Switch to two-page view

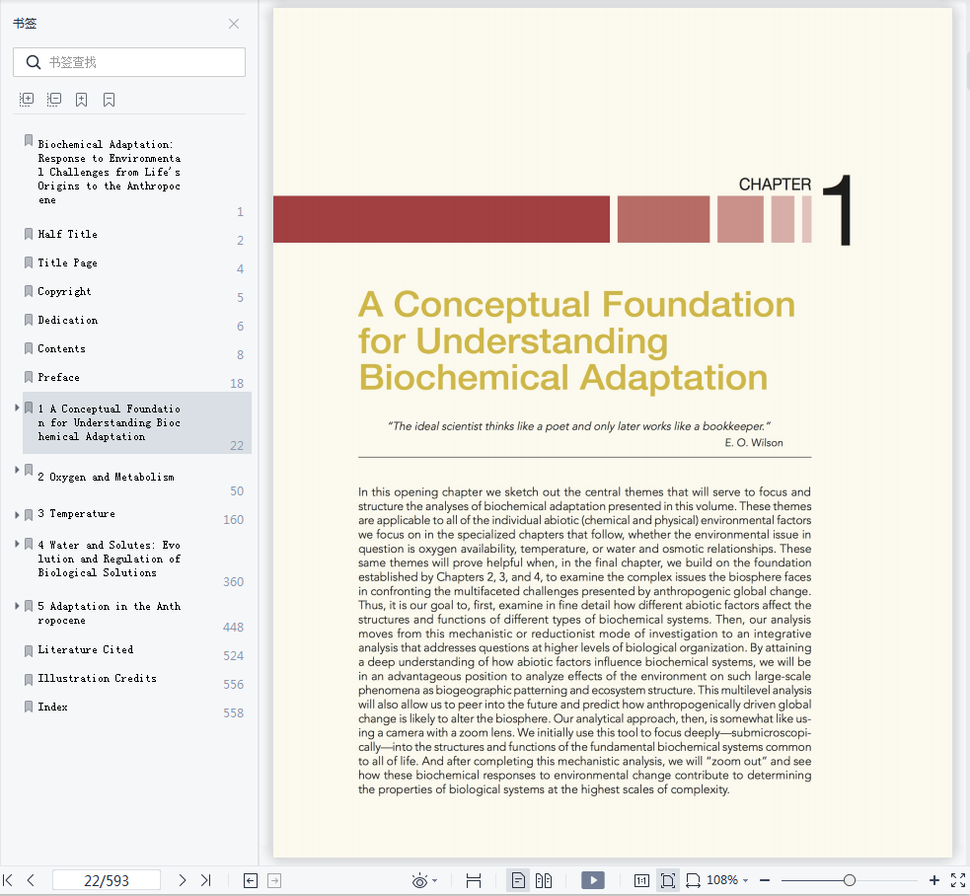coord(544,880)
